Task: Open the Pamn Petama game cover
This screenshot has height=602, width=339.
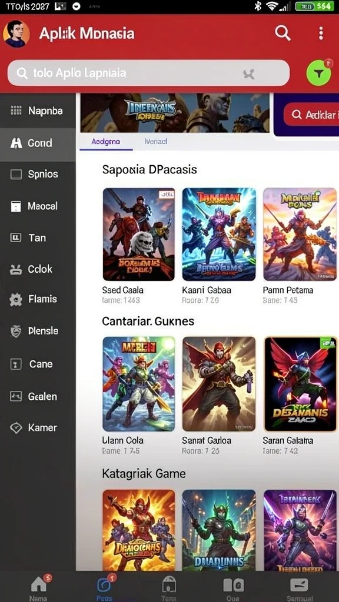Action: click(300, 234)
